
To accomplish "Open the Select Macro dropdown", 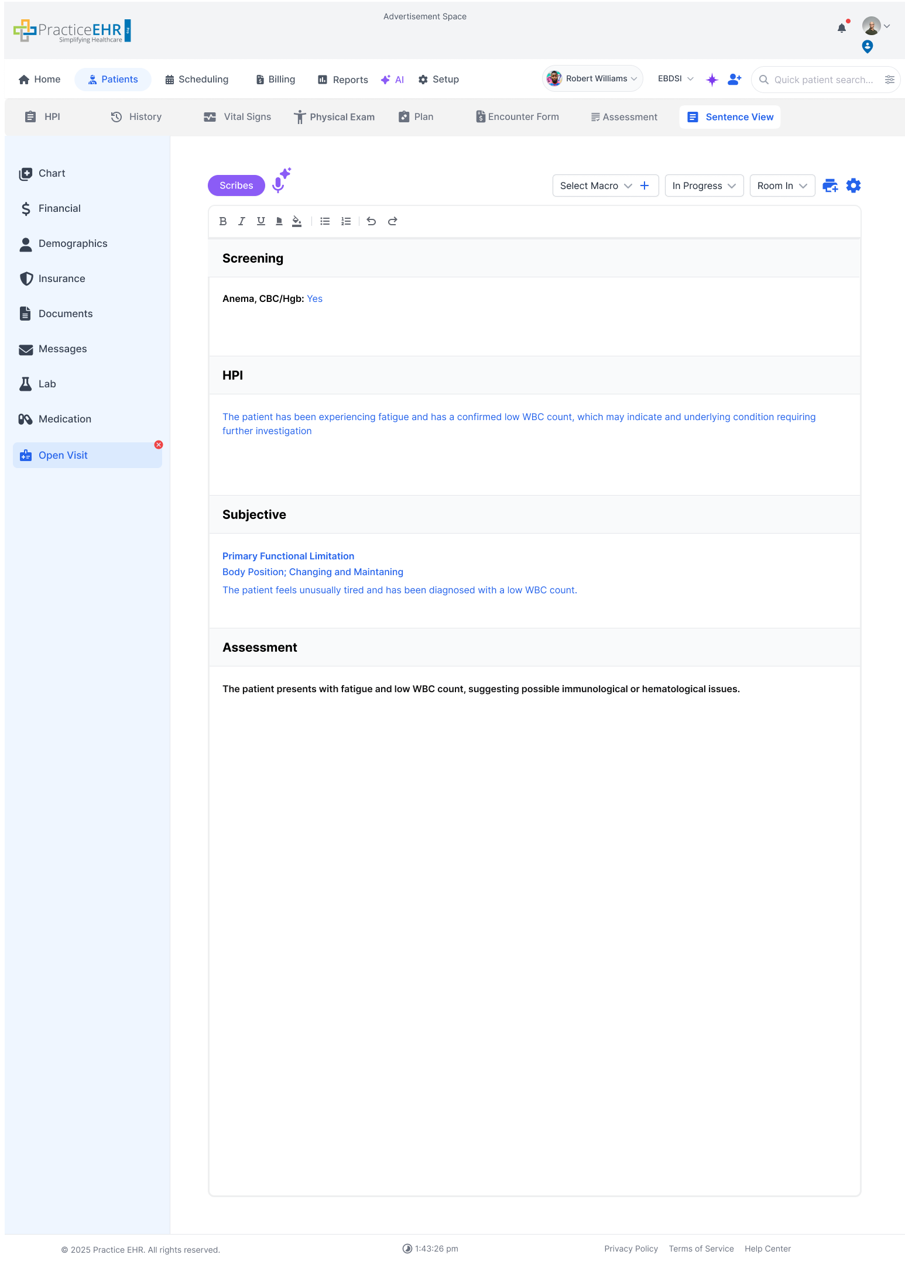I will [x=595, y=185].
